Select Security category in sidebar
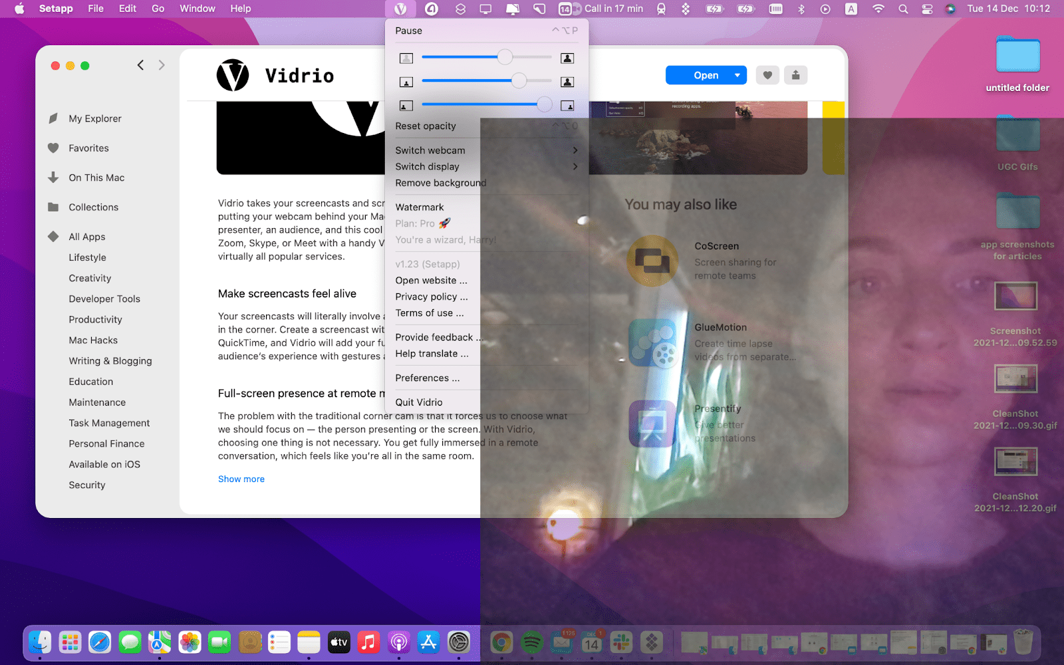This screenshot has height=665, width=1064. click(x=87, y=485)
